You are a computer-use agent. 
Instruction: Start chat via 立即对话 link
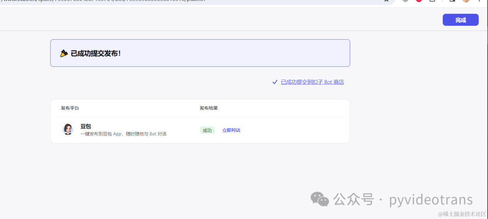click(x=231, y=130)
